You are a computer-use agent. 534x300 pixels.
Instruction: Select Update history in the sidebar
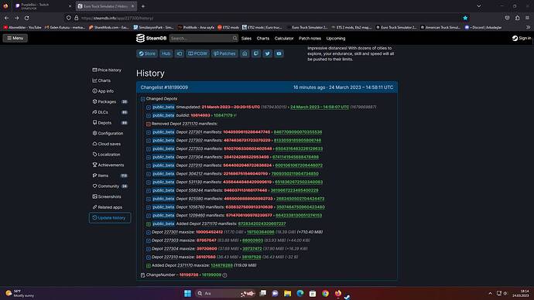[110, 218]
